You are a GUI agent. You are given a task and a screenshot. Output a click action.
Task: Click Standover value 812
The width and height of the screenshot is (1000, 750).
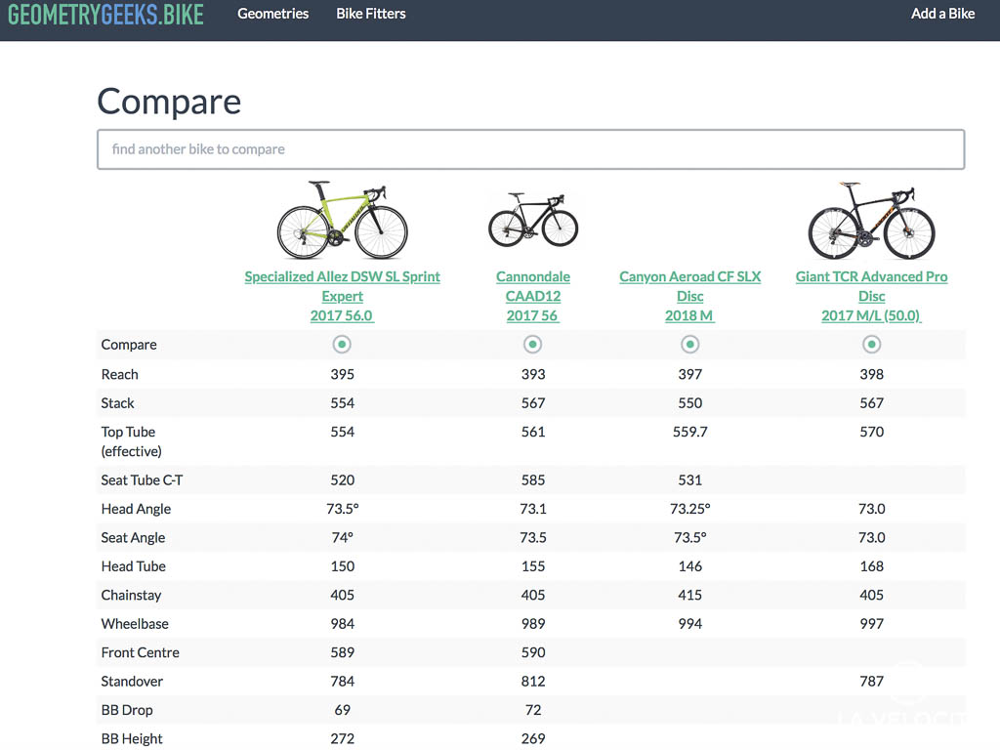coord(533,681)
